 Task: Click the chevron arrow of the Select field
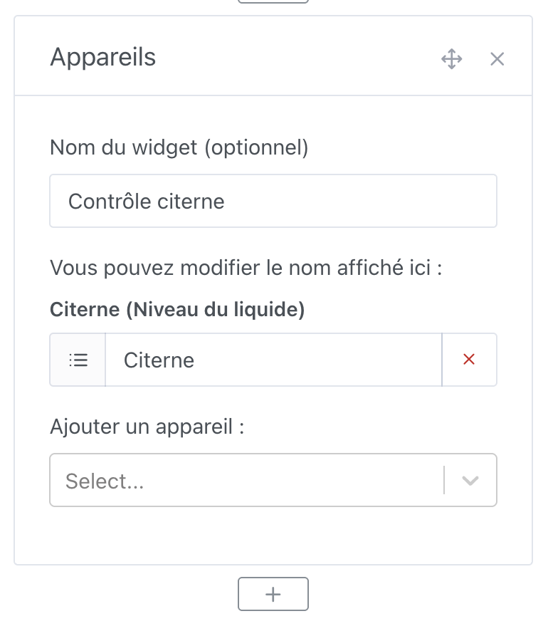(470, 480)
